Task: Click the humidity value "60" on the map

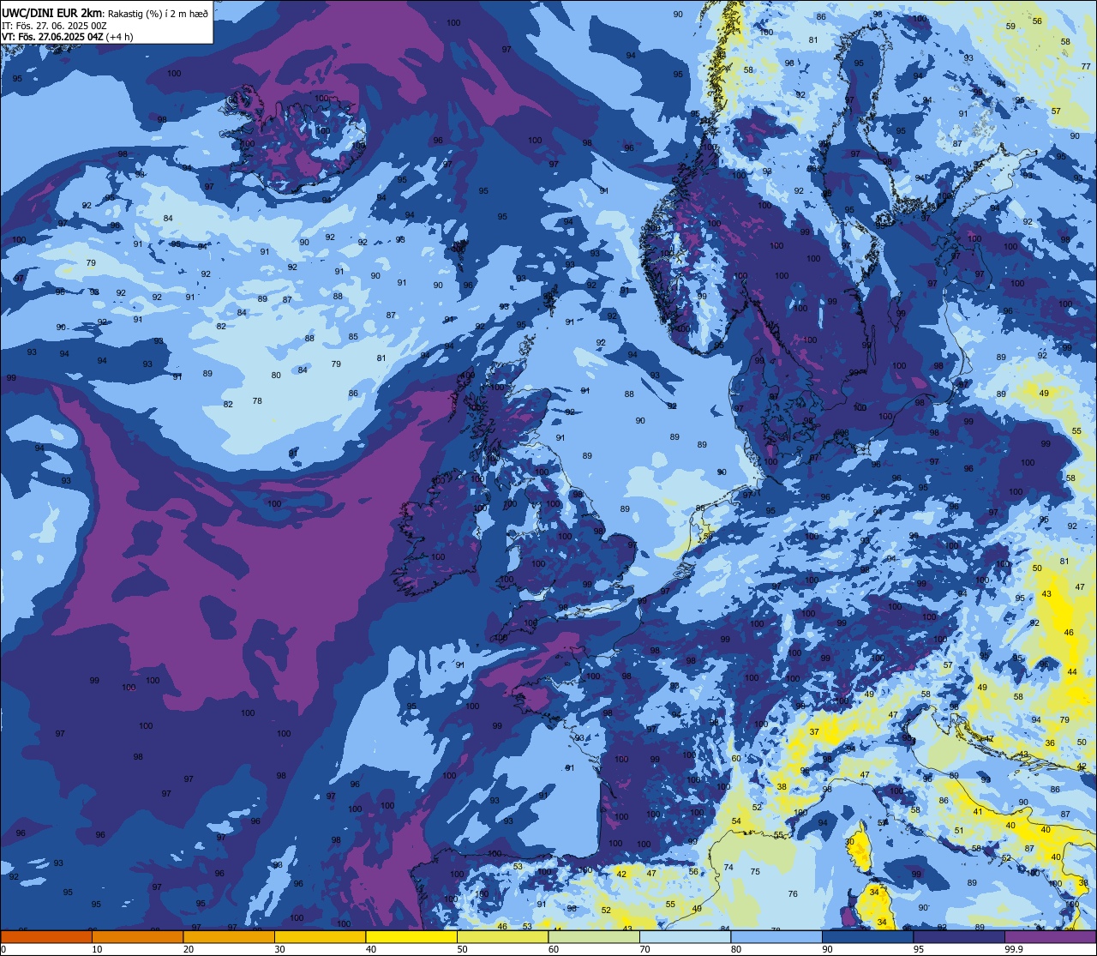Action: pos(735,759)
